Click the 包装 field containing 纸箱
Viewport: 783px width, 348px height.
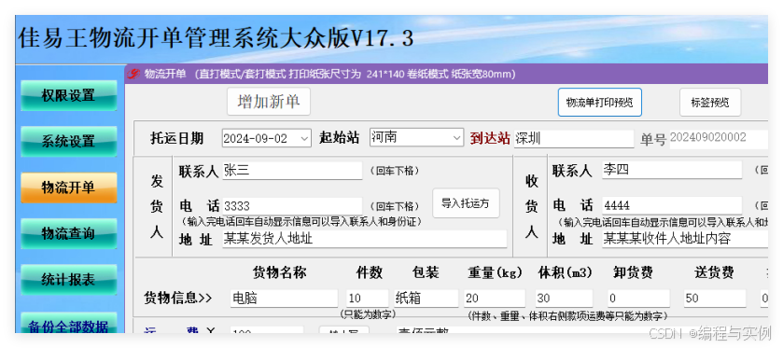point(426,298)
